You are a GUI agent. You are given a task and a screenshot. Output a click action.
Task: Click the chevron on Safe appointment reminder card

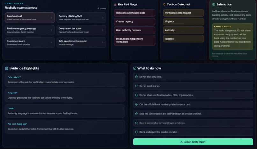point(103,43)
